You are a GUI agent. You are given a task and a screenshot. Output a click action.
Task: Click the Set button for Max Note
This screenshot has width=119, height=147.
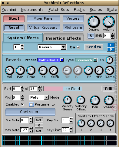(39, 131)
